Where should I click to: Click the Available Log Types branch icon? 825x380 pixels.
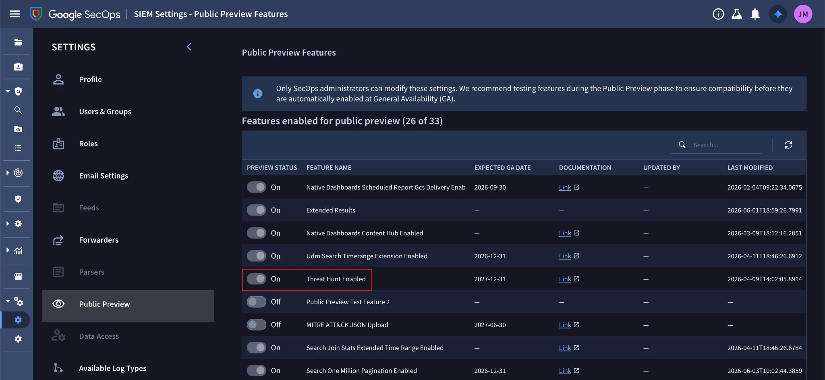point(58,368)
